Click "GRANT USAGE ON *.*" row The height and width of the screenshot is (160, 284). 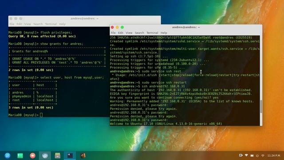[57, 59]
